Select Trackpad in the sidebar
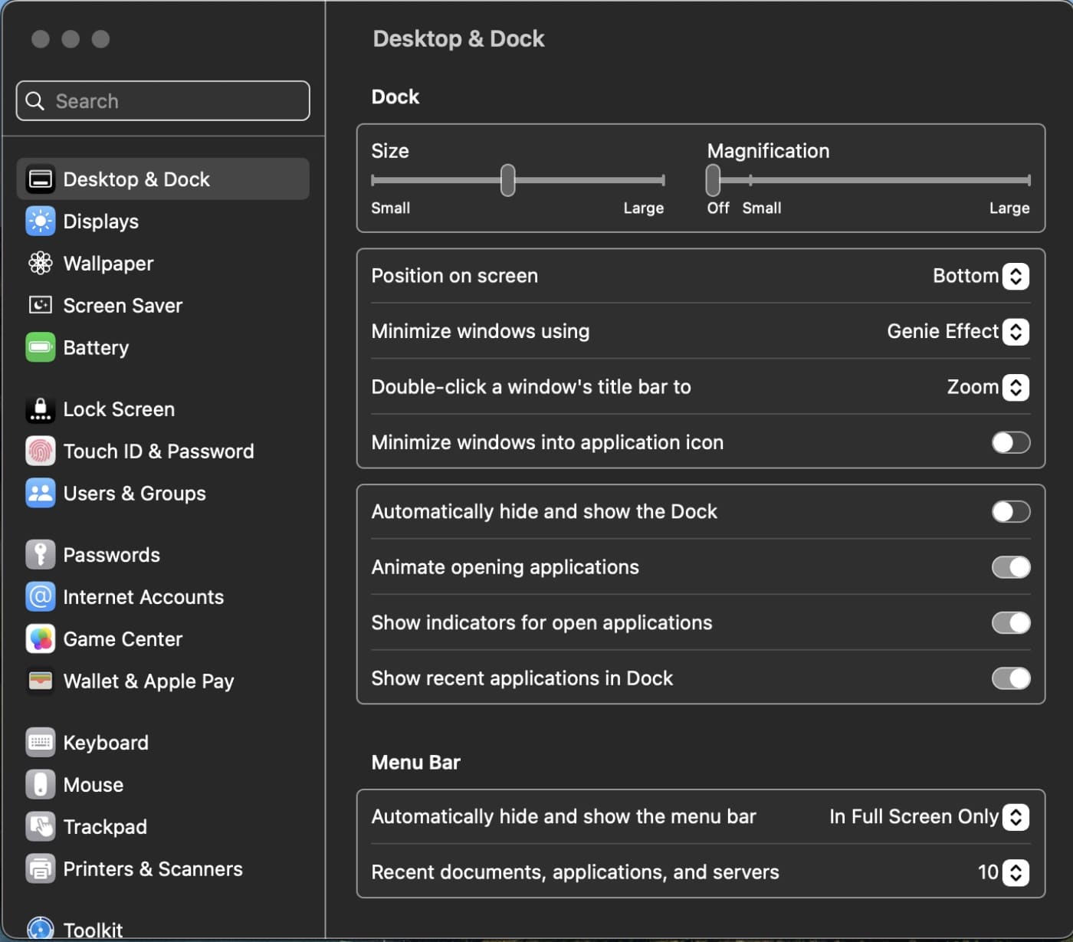This screenshot has height=942, width=1073. [105, 827]
